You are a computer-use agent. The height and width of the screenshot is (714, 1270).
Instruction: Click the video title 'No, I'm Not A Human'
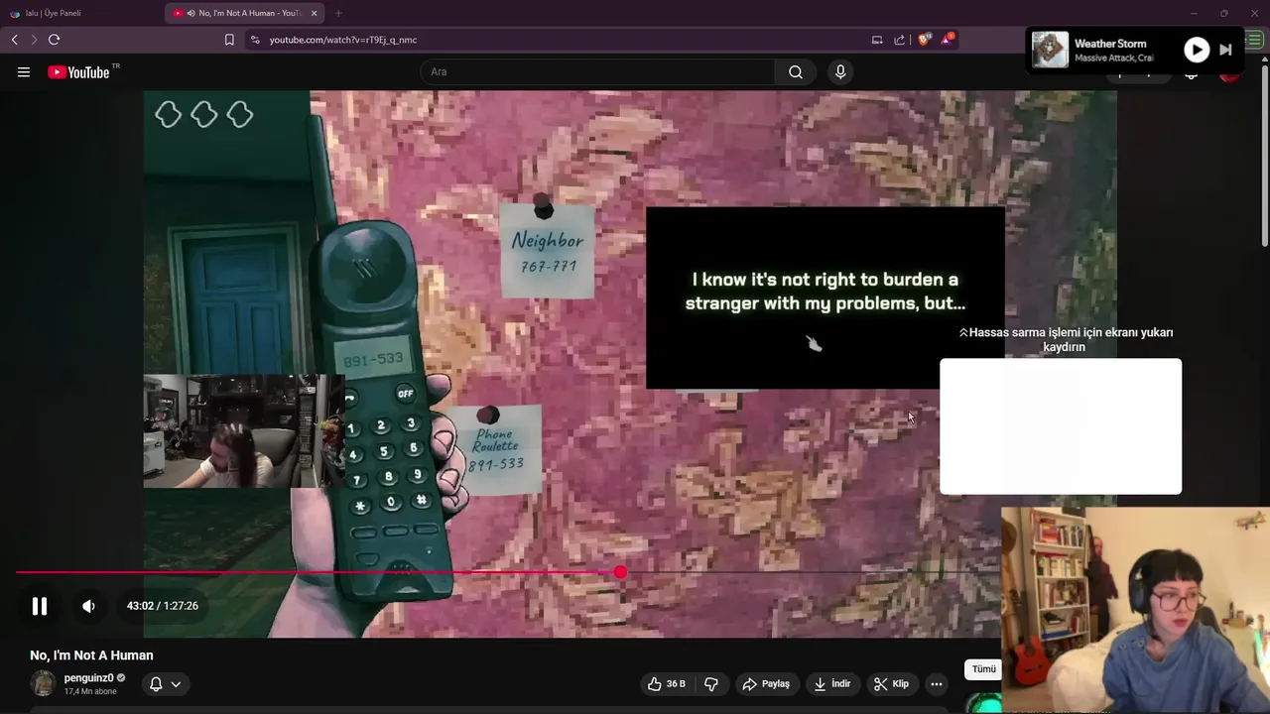[x=91, y=655]
